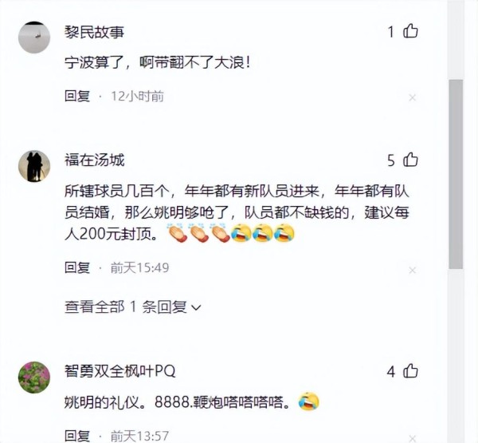Click the vertical scrollbar thumb
Viewport: 478px width, 443px height.
click(x=456, y=174)
